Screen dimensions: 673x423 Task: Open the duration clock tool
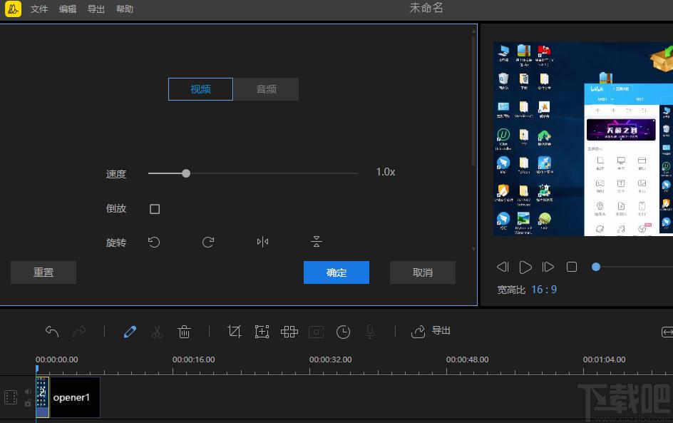pos(344,332)
